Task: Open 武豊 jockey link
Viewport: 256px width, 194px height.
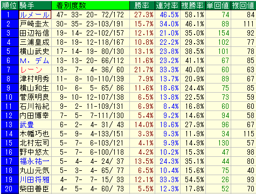Action: (x=27, y=124)
